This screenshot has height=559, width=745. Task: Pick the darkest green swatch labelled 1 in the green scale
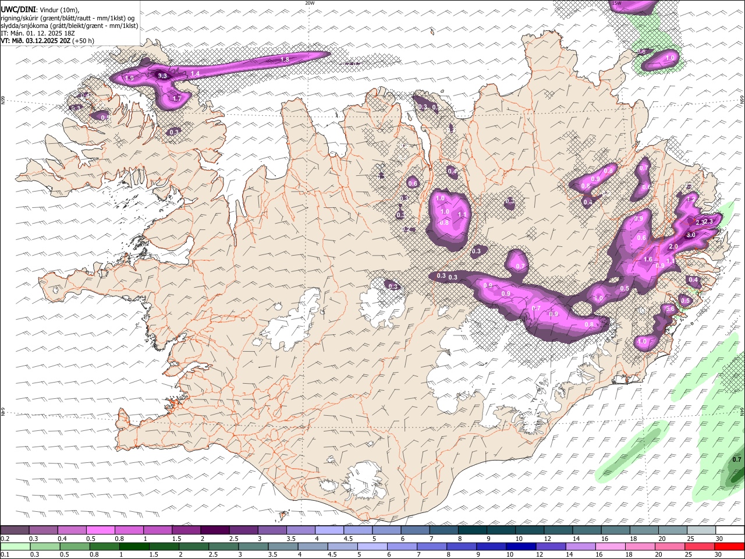134,547
